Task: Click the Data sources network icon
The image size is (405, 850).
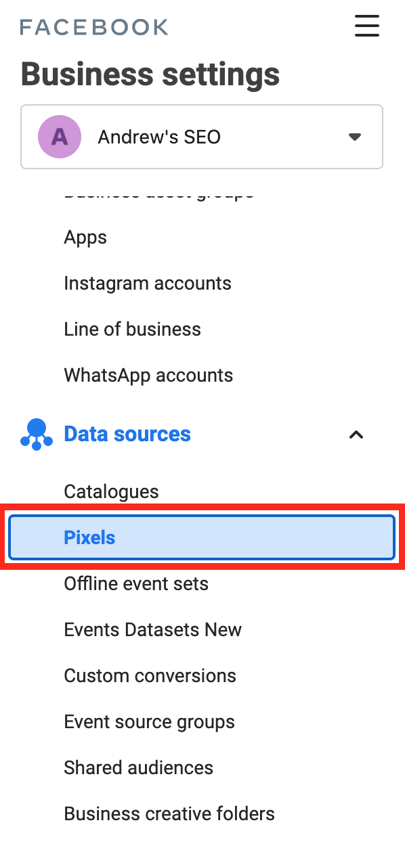Action: point(37,434)
